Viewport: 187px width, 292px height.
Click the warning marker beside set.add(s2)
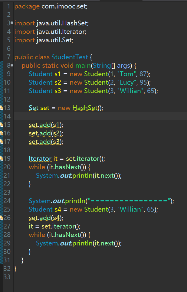[x=2, y=133]
